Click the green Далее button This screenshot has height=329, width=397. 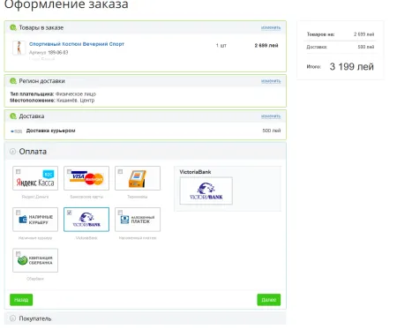[x=269, y=300]
